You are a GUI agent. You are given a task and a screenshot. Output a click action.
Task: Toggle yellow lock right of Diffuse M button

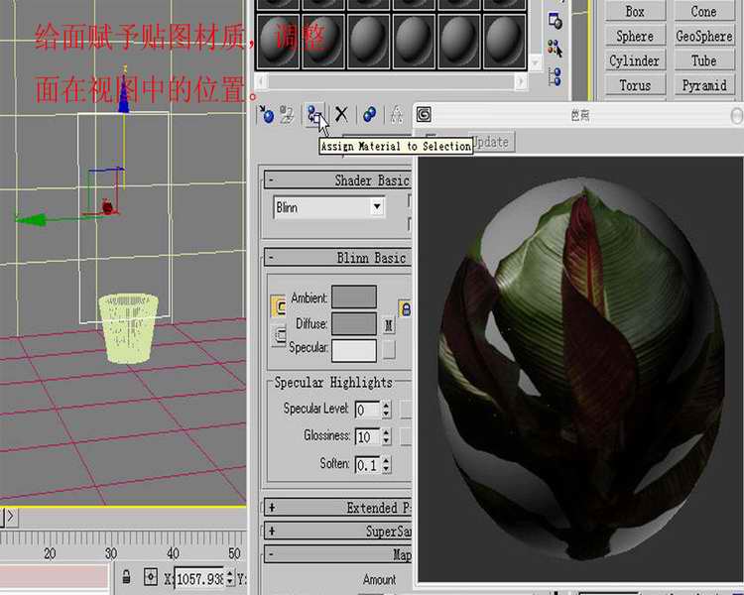[x=405, y=309]
